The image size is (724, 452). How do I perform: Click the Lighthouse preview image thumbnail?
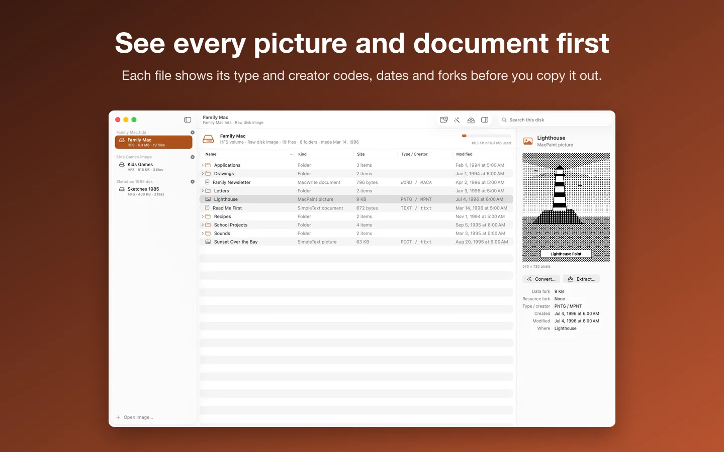566,207
